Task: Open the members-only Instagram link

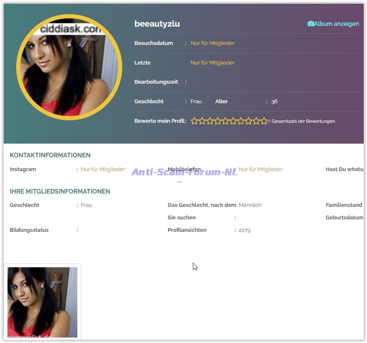Action: point(103,169)
